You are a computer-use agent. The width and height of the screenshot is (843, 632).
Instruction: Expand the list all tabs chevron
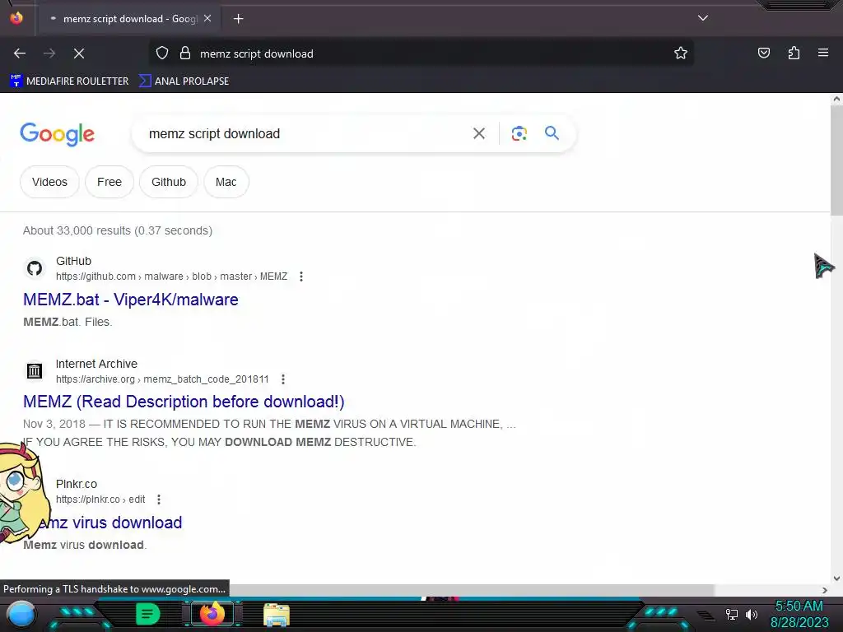(703, 18)
